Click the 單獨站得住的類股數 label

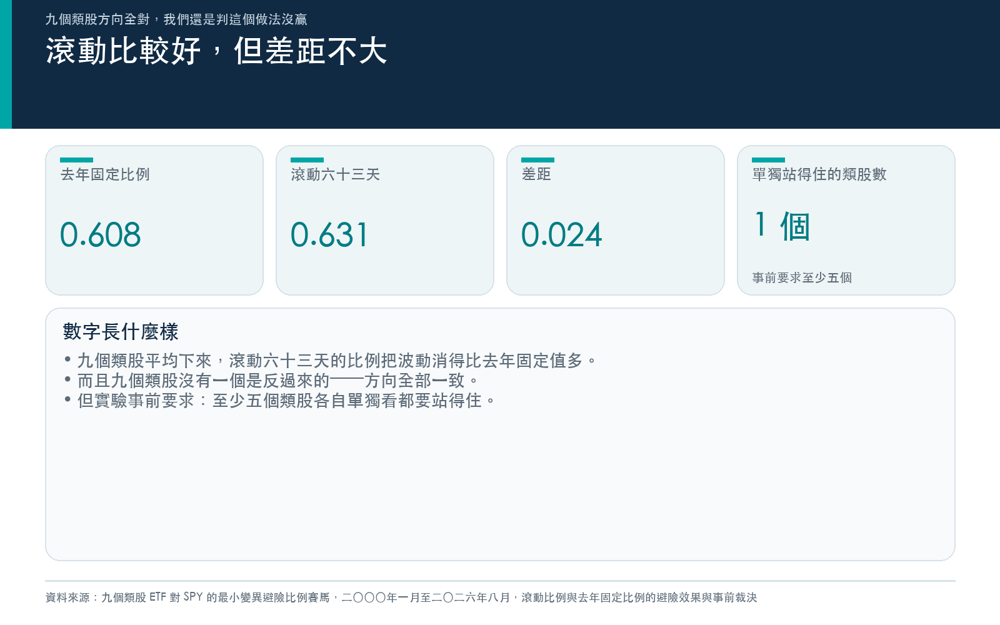[819, 174]
